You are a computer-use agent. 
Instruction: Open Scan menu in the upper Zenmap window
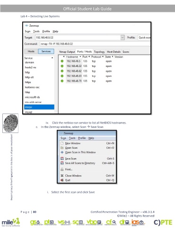(x=27, y=31)
